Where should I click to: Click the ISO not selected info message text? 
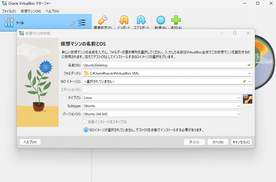coord(147,130)
